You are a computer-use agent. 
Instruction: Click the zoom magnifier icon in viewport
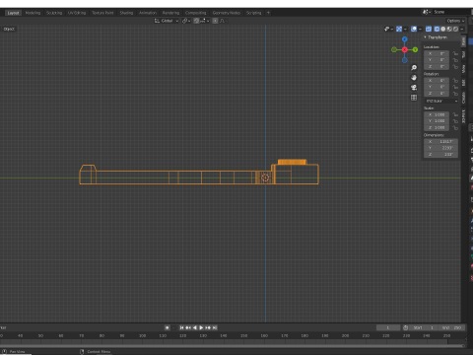coord(414,68)
